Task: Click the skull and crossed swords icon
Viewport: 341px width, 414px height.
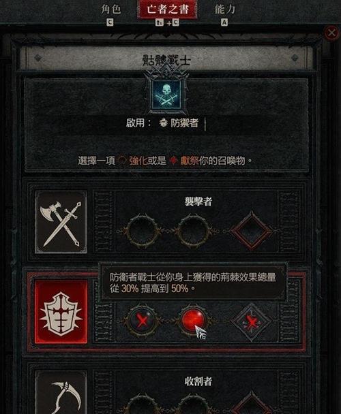Action: tap(166, 94)
